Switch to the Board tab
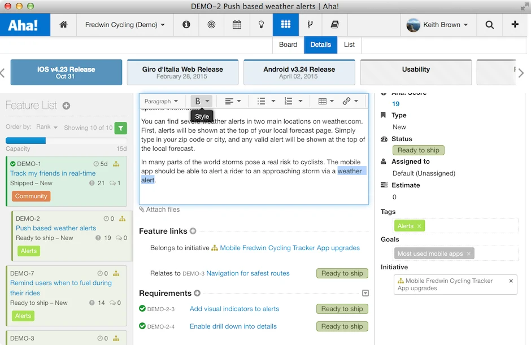 288,45
